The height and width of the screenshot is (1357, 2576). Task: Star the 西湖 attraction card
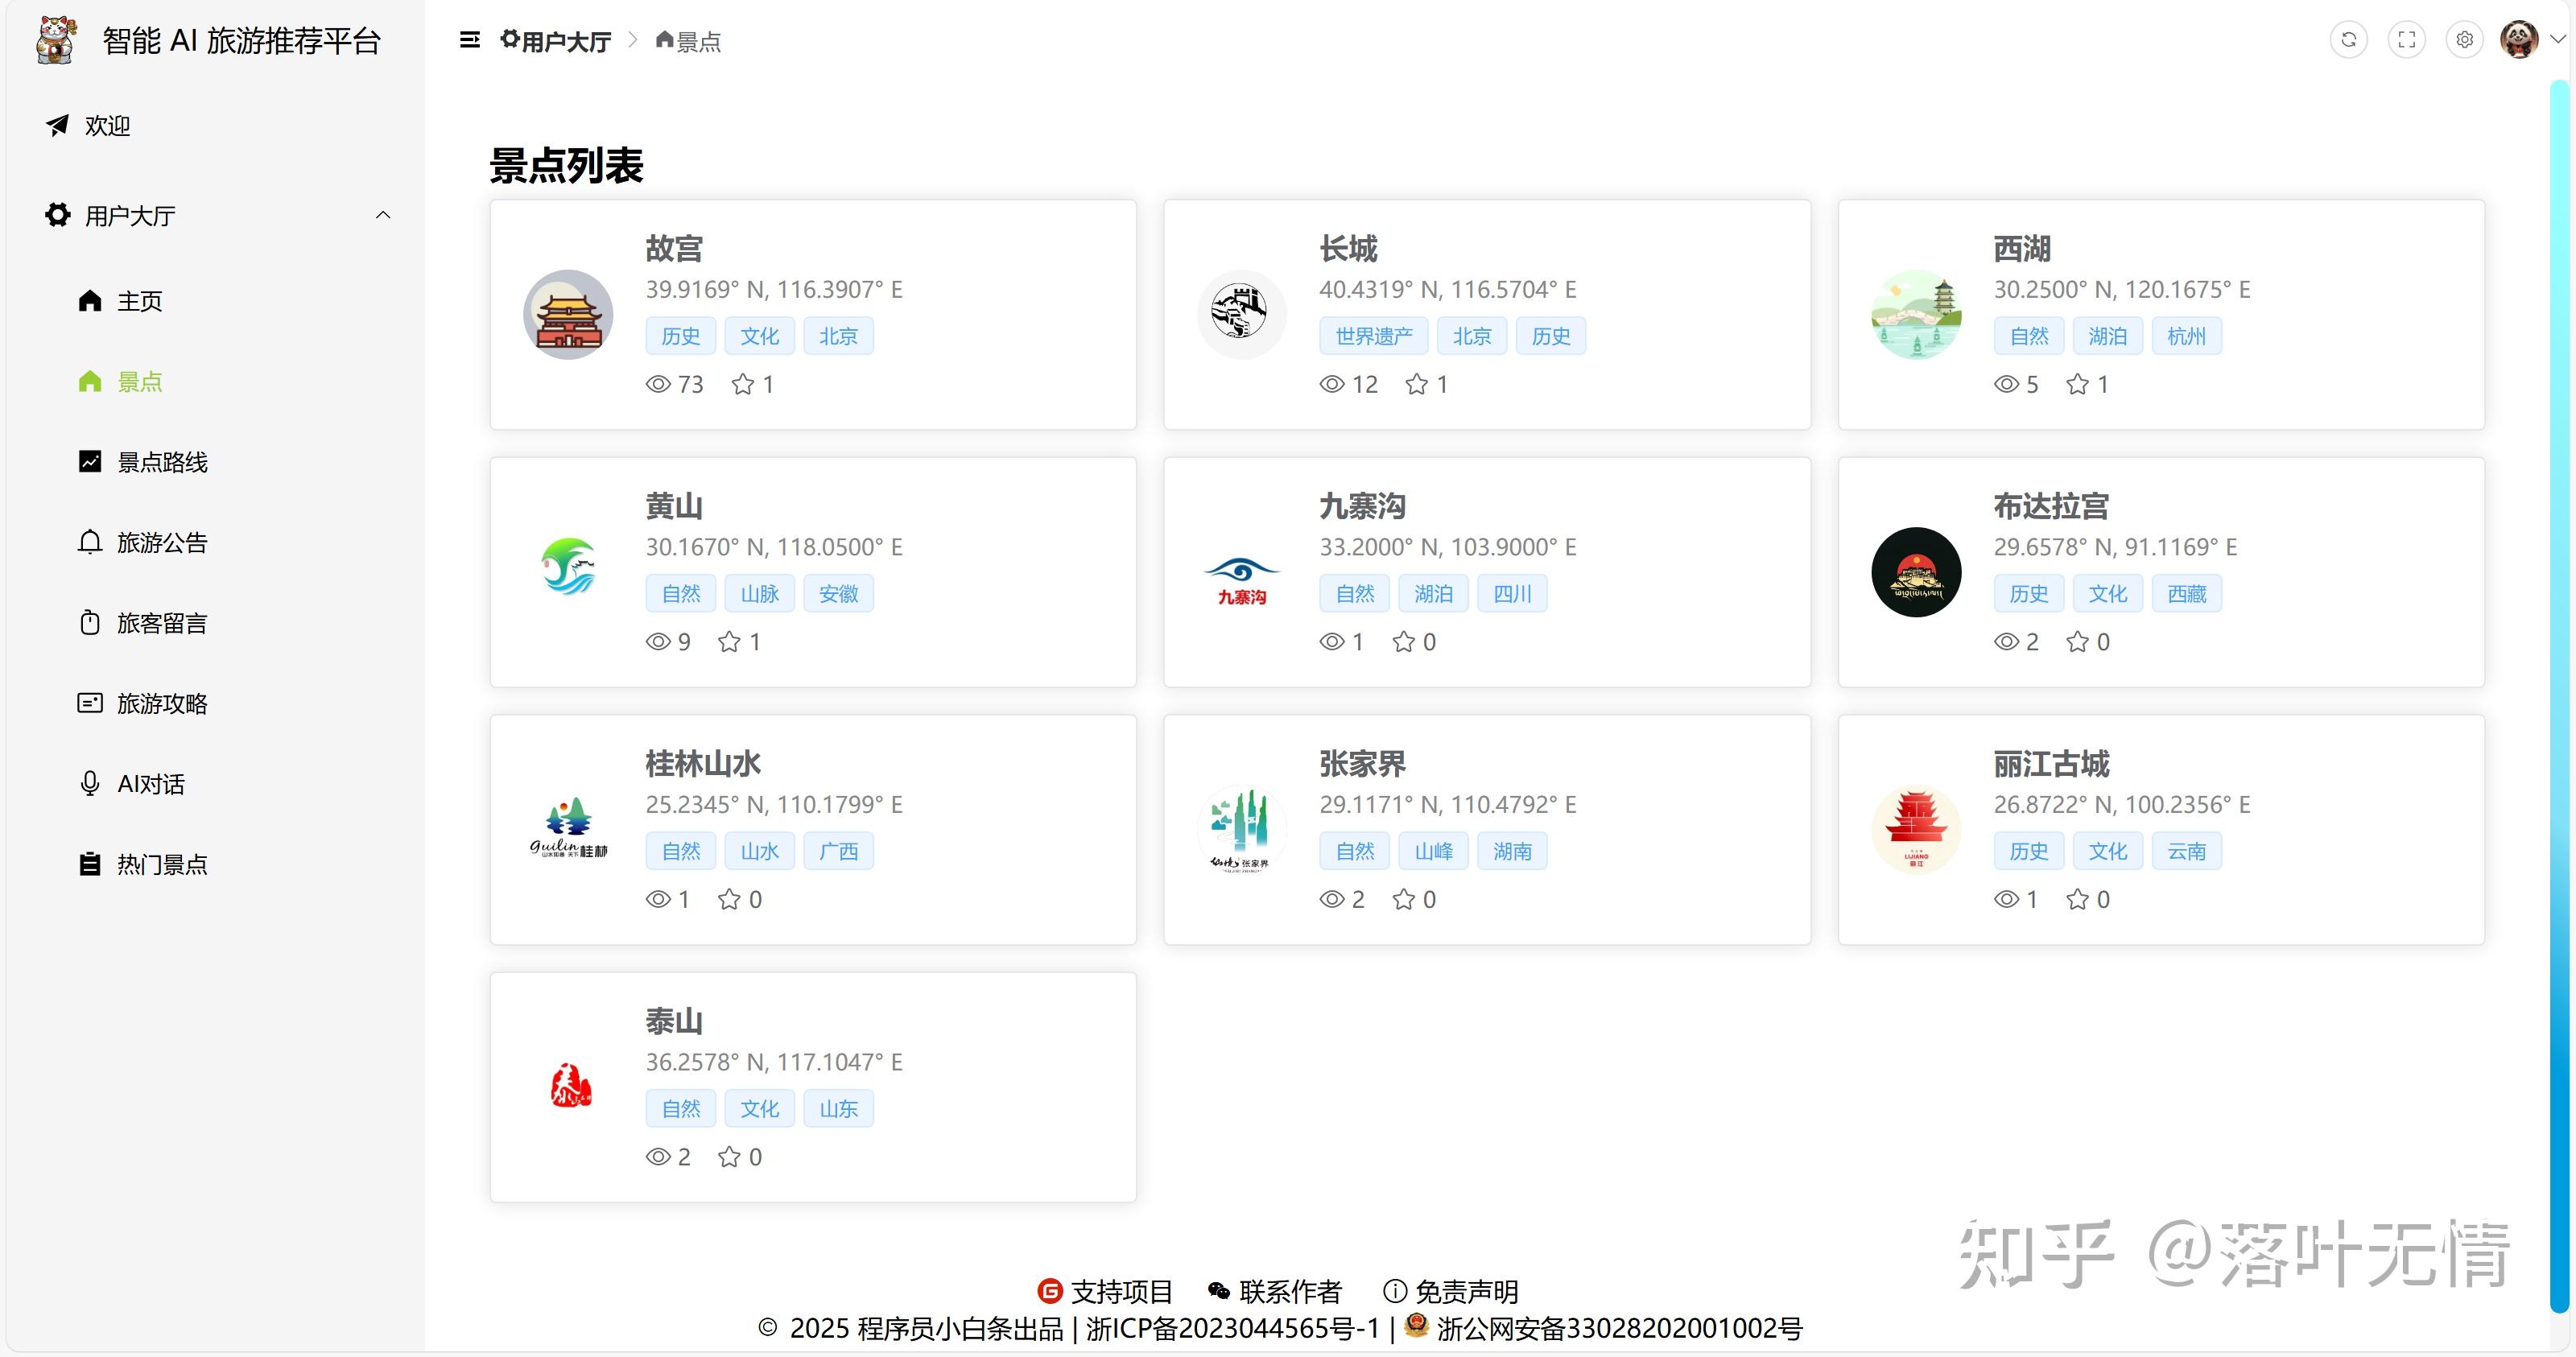tap(2079, 384)
